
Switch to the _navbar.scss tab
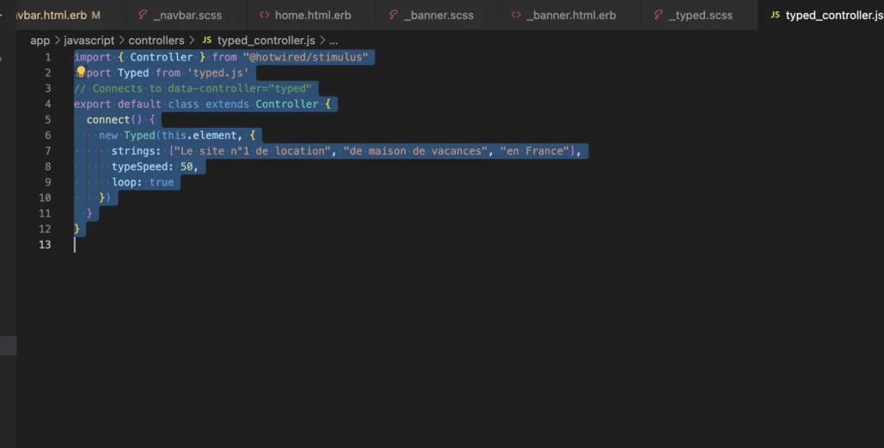[x=181, y=16]
